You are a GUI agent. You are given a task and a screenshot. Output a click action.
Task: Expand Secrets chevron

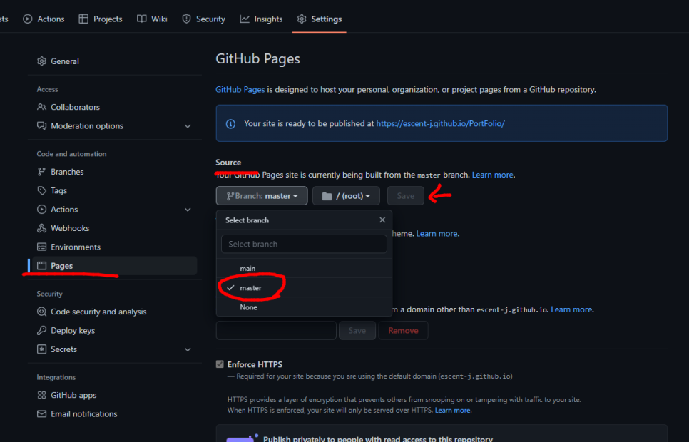pyautogui.click(x=188, y=350)
